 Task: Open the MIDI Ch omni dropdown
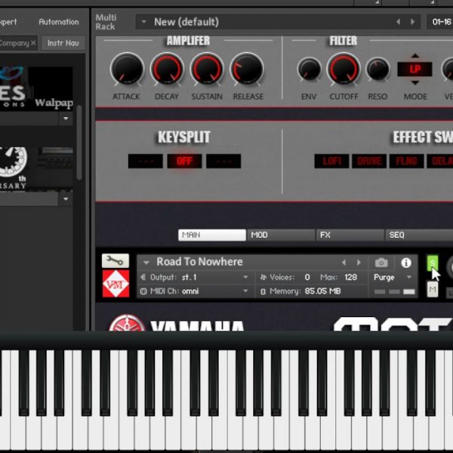(x=245, y=291)
